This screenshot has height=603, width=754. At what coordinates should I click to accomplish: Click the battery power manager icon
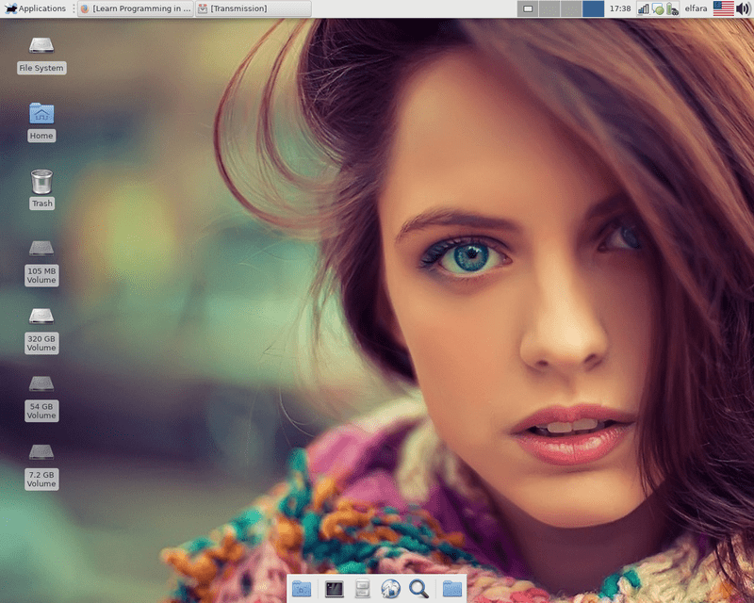tap(672, 8)
